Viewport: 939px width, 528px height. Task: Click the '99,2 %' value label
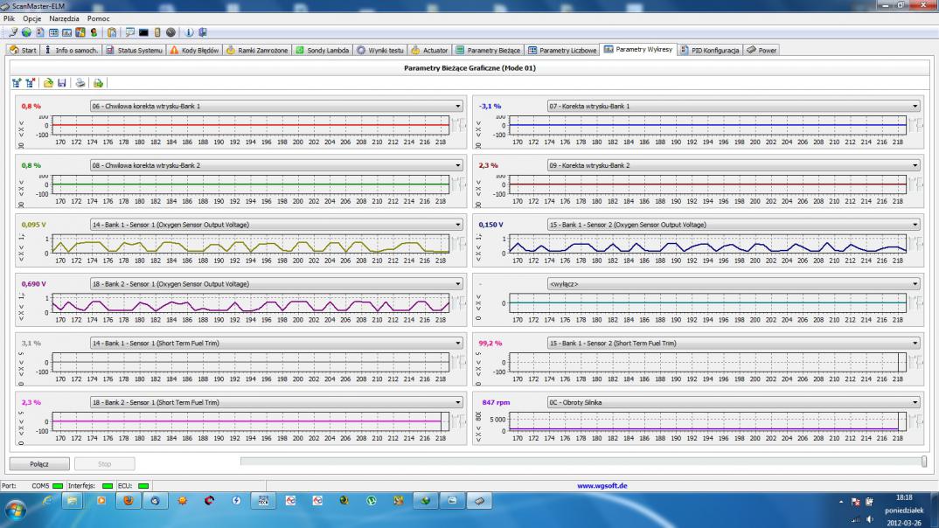[490, 343]
